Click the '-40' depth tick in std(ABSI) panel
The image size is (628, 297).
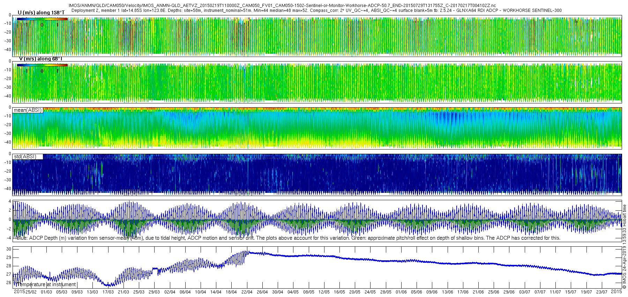pyautogui.click(x=7, y=189)
